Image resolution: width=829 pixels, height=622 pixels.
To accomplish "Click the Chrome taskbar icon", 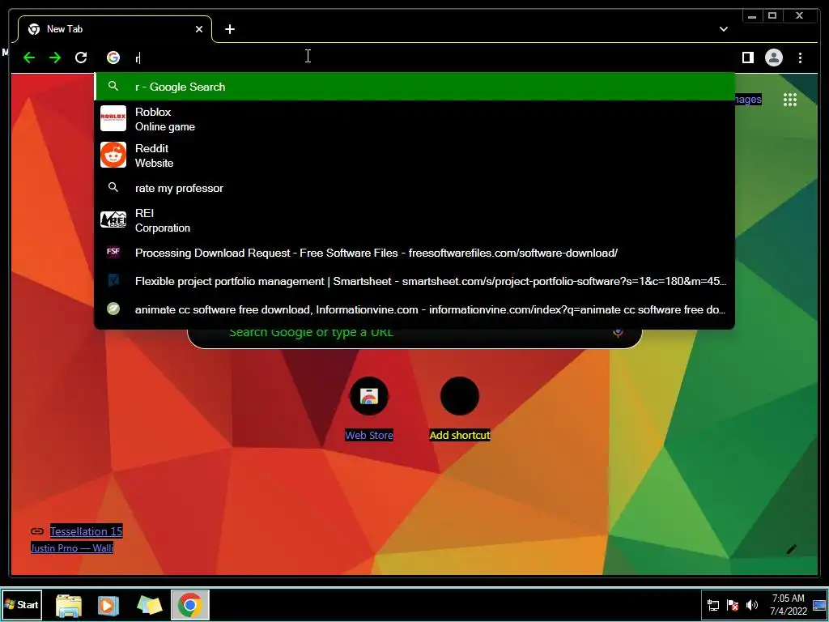I will click(x=189, y=605).
